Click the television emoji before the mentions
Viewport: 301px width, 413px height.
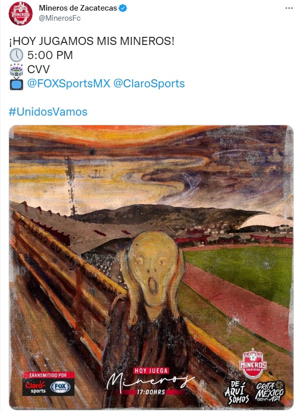pyautogui.click(x=16, y=84)
